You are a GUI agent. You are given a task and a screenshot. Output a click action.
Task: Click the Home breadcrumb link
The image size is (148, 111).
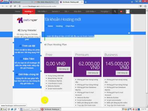50,26
